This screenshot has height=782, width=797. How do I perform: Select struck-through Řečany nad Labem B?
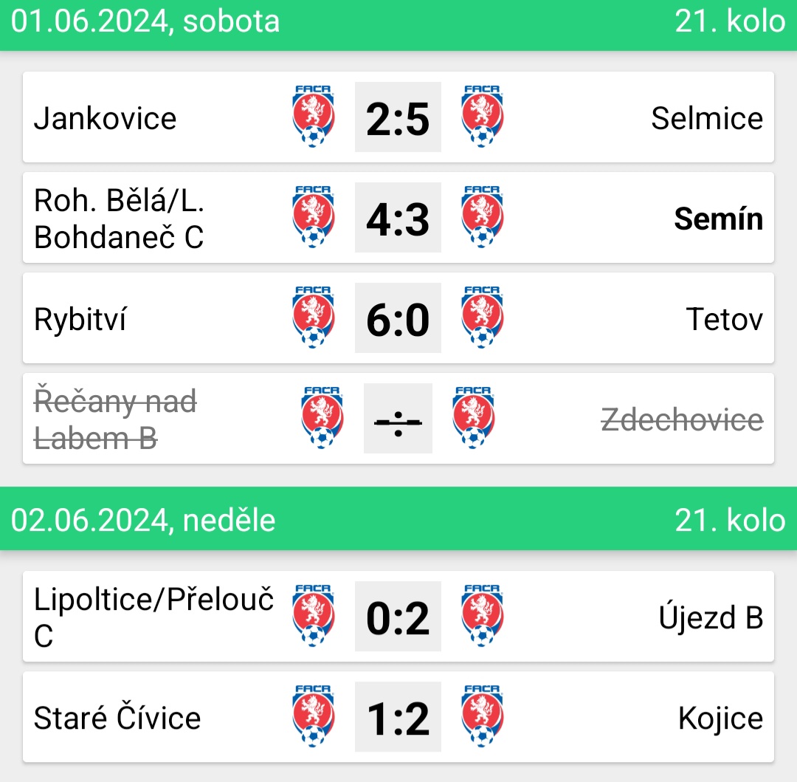[115, 419]
